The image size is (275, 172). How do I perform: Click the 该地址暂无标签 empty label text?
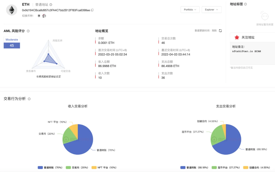pos(265,24)
